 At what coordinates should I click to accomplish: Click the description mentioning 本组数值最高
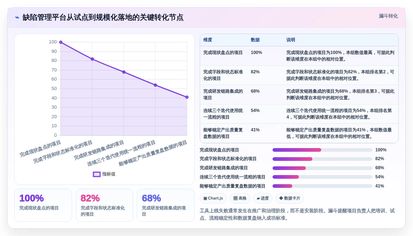(340, 56)
